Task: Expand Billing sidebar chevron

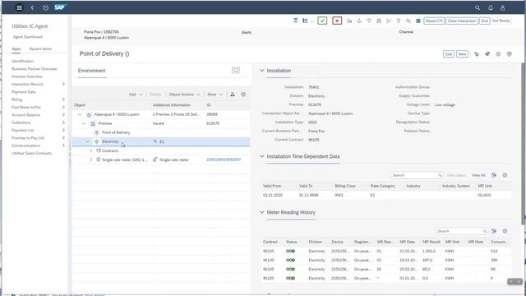Action: 63,99
